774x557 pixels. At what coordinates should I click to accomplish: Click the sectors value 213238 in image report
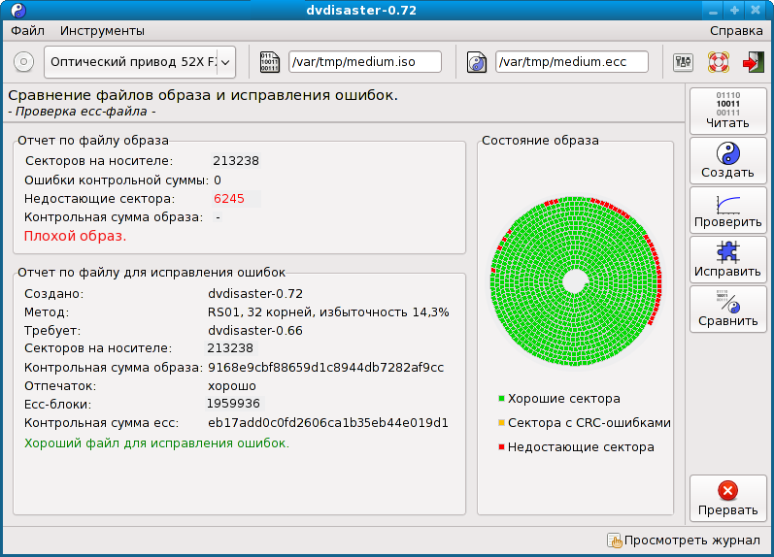coord(236,161)
